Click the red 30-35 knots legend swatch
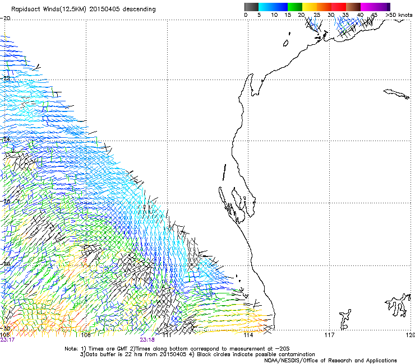415x364 pixels. click(x=339, y=7)
